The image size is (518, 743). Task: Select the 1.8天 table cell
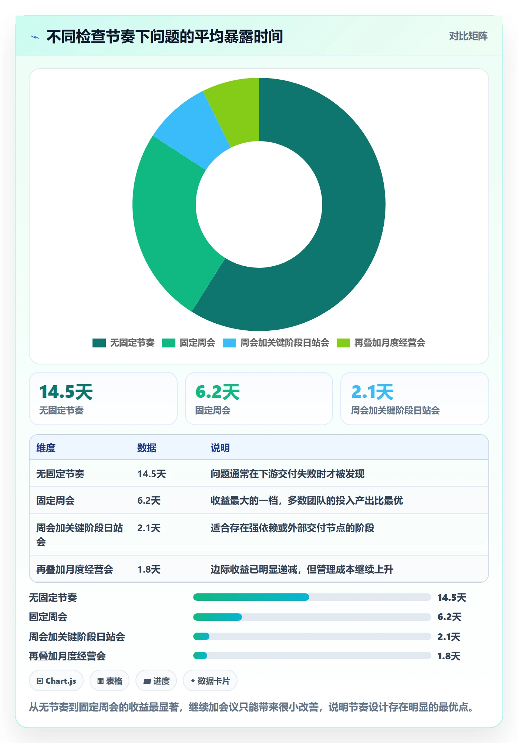(149, 569)
